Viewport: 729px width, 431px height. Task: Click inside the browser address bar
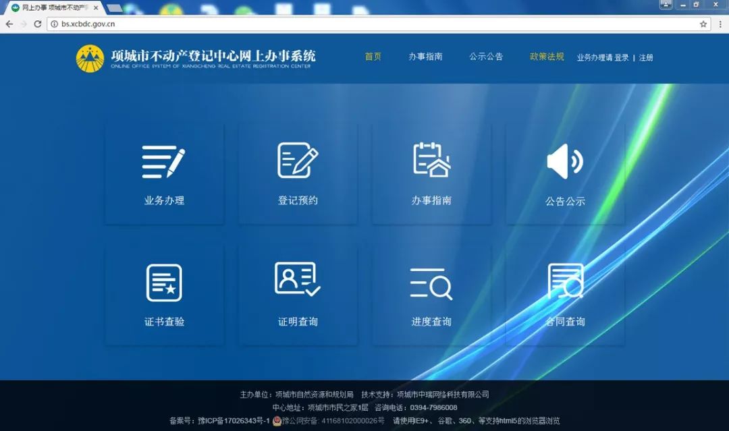pyautogui.click(x=202, y=23)
